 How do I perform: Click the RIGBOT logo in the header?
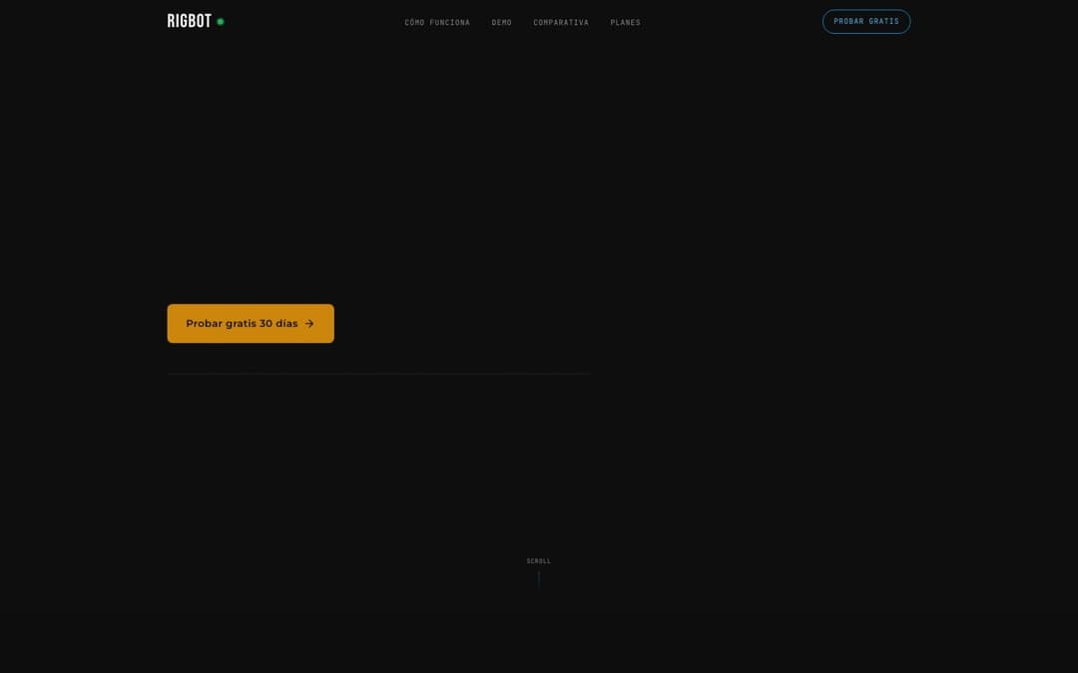click(x=190, y=21)
